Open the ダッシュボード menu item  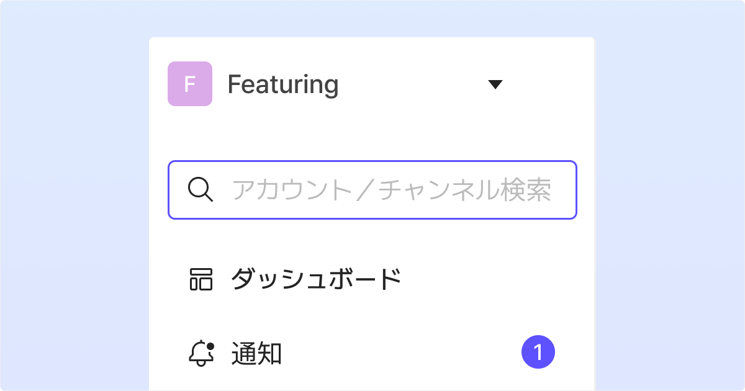(315, 280)
